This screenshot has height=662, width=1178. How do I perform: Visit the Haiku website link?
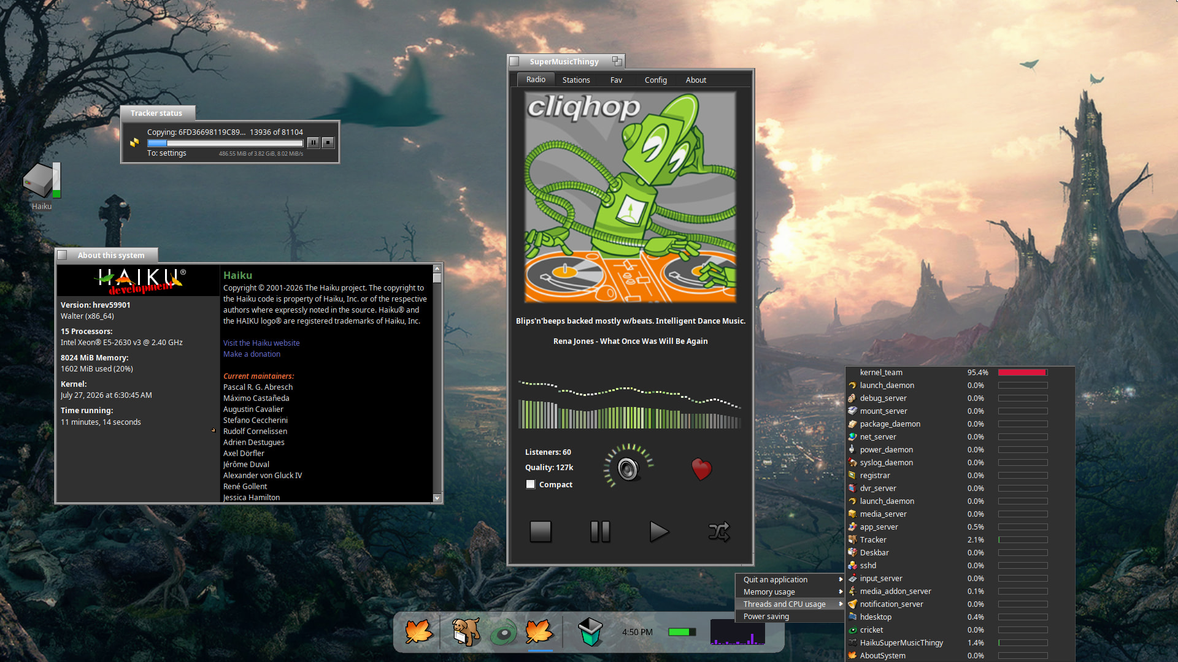pos(261,343)
